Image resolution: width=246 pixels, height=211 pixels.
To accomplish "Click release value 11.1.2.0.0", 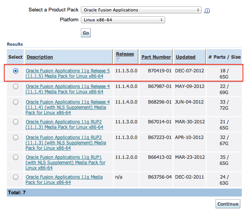I will [126, 157].
